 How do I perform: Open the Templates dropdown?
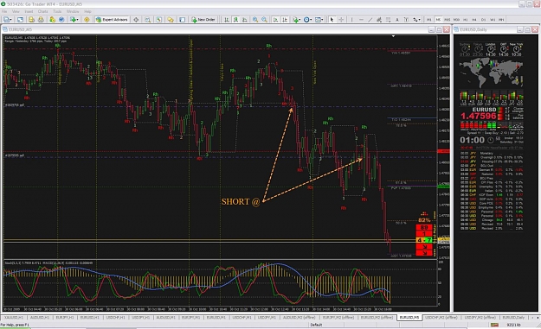(x=319, y=20)
